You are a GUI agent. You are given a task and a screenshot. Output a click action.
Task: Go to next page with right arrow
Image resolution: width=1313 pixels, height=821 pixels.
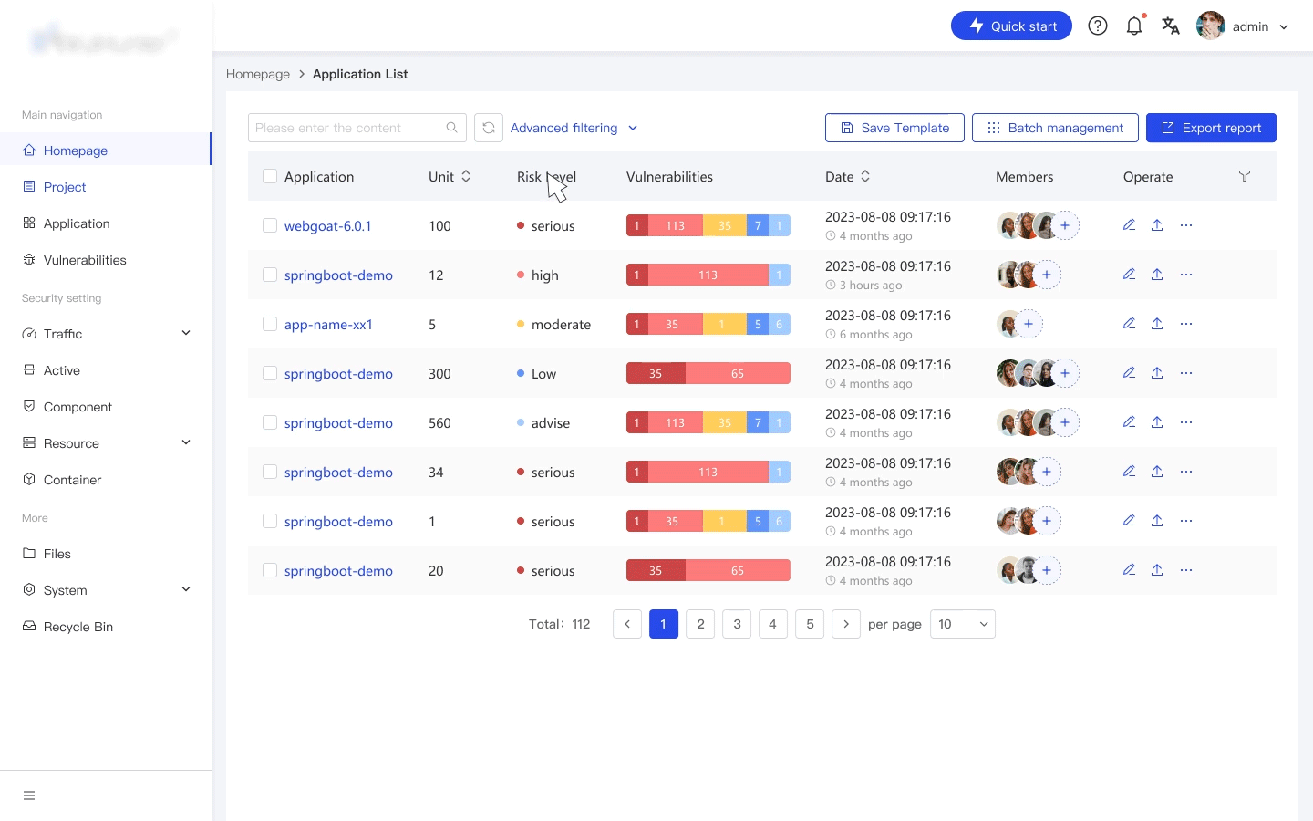point(846,624)
